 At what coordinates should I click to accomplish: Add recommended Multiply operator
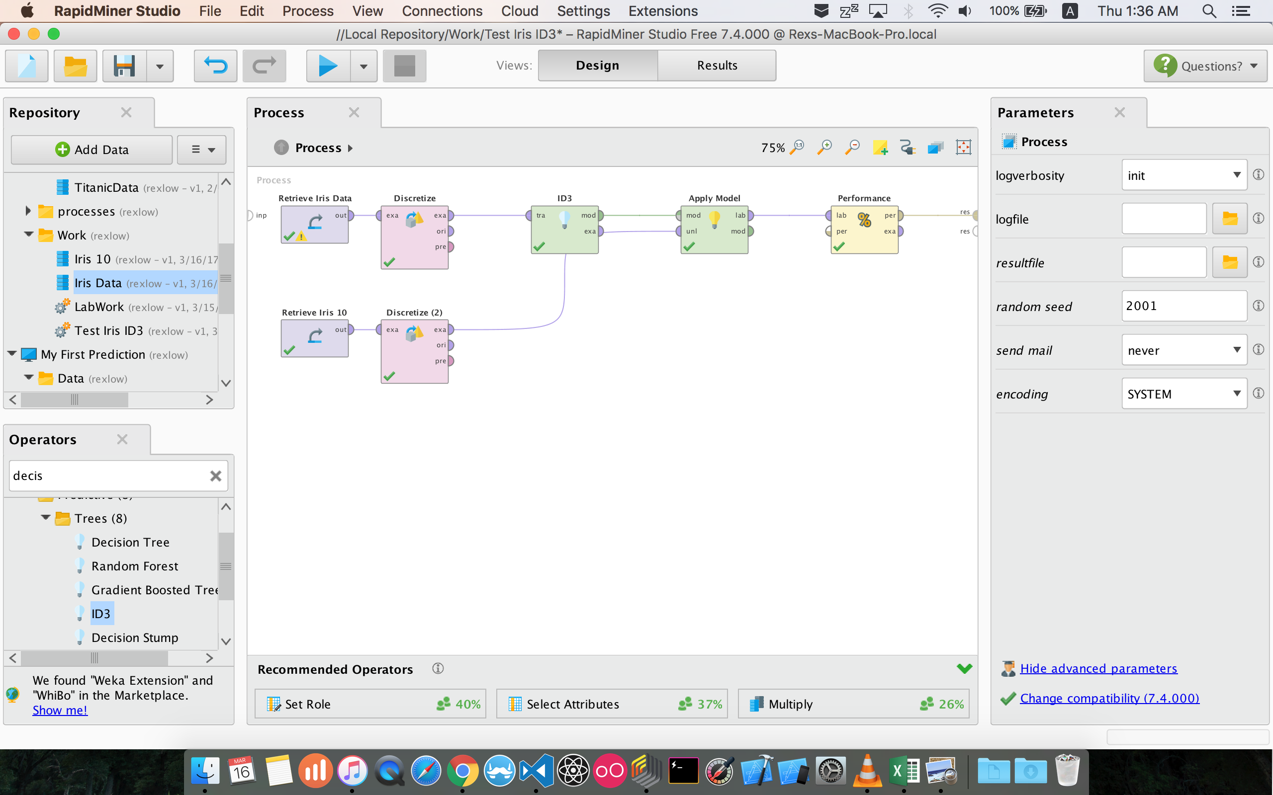coord(853,704)
